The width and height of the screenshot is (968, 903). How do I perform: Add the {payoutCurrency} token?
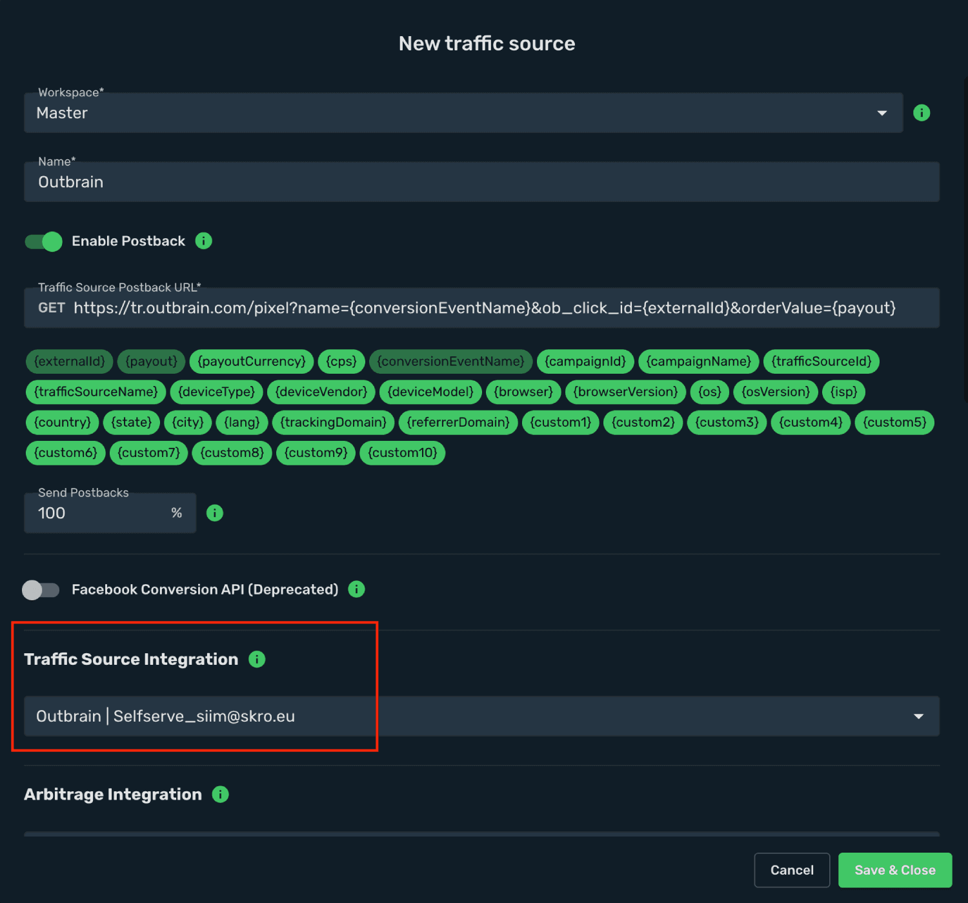[x=252, y=361]
